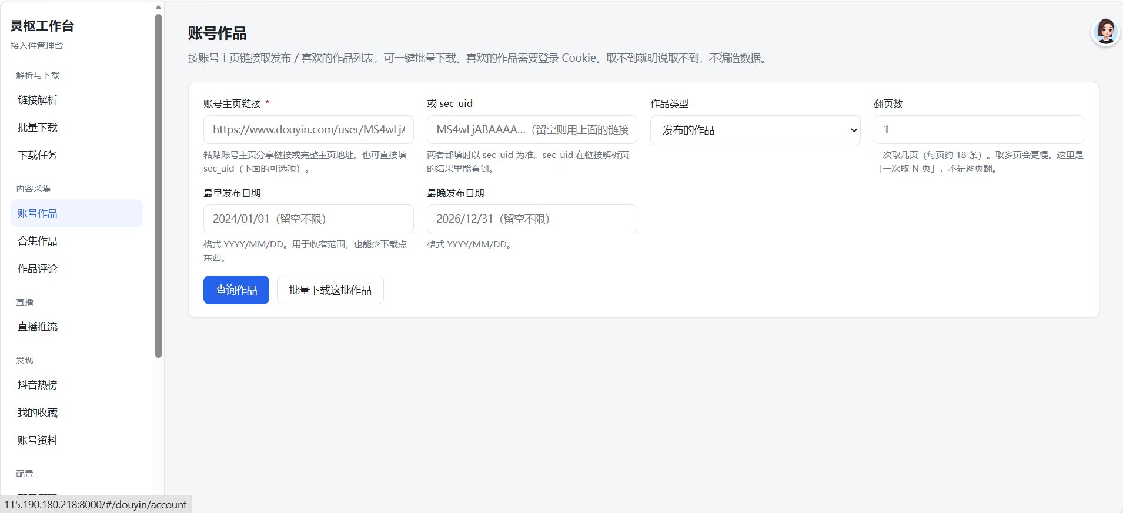Click the 格式 YYYY/MM/DD。 hint under 最晚发布日期

point(471,244)
